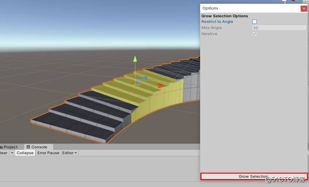Click the Iterative label
The height and width of the screenshot is (187, 309).
tap(209, 34)
